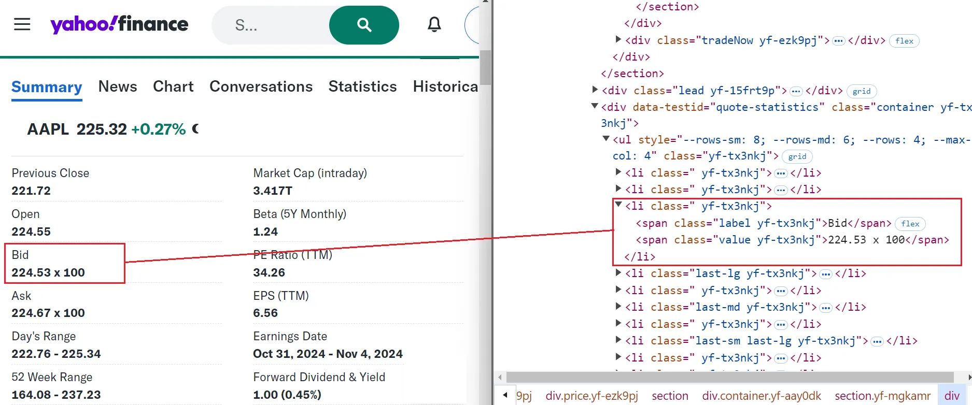The image size is (972, 405).
Task: Click grid badge next to ul element
Action: 797,156
